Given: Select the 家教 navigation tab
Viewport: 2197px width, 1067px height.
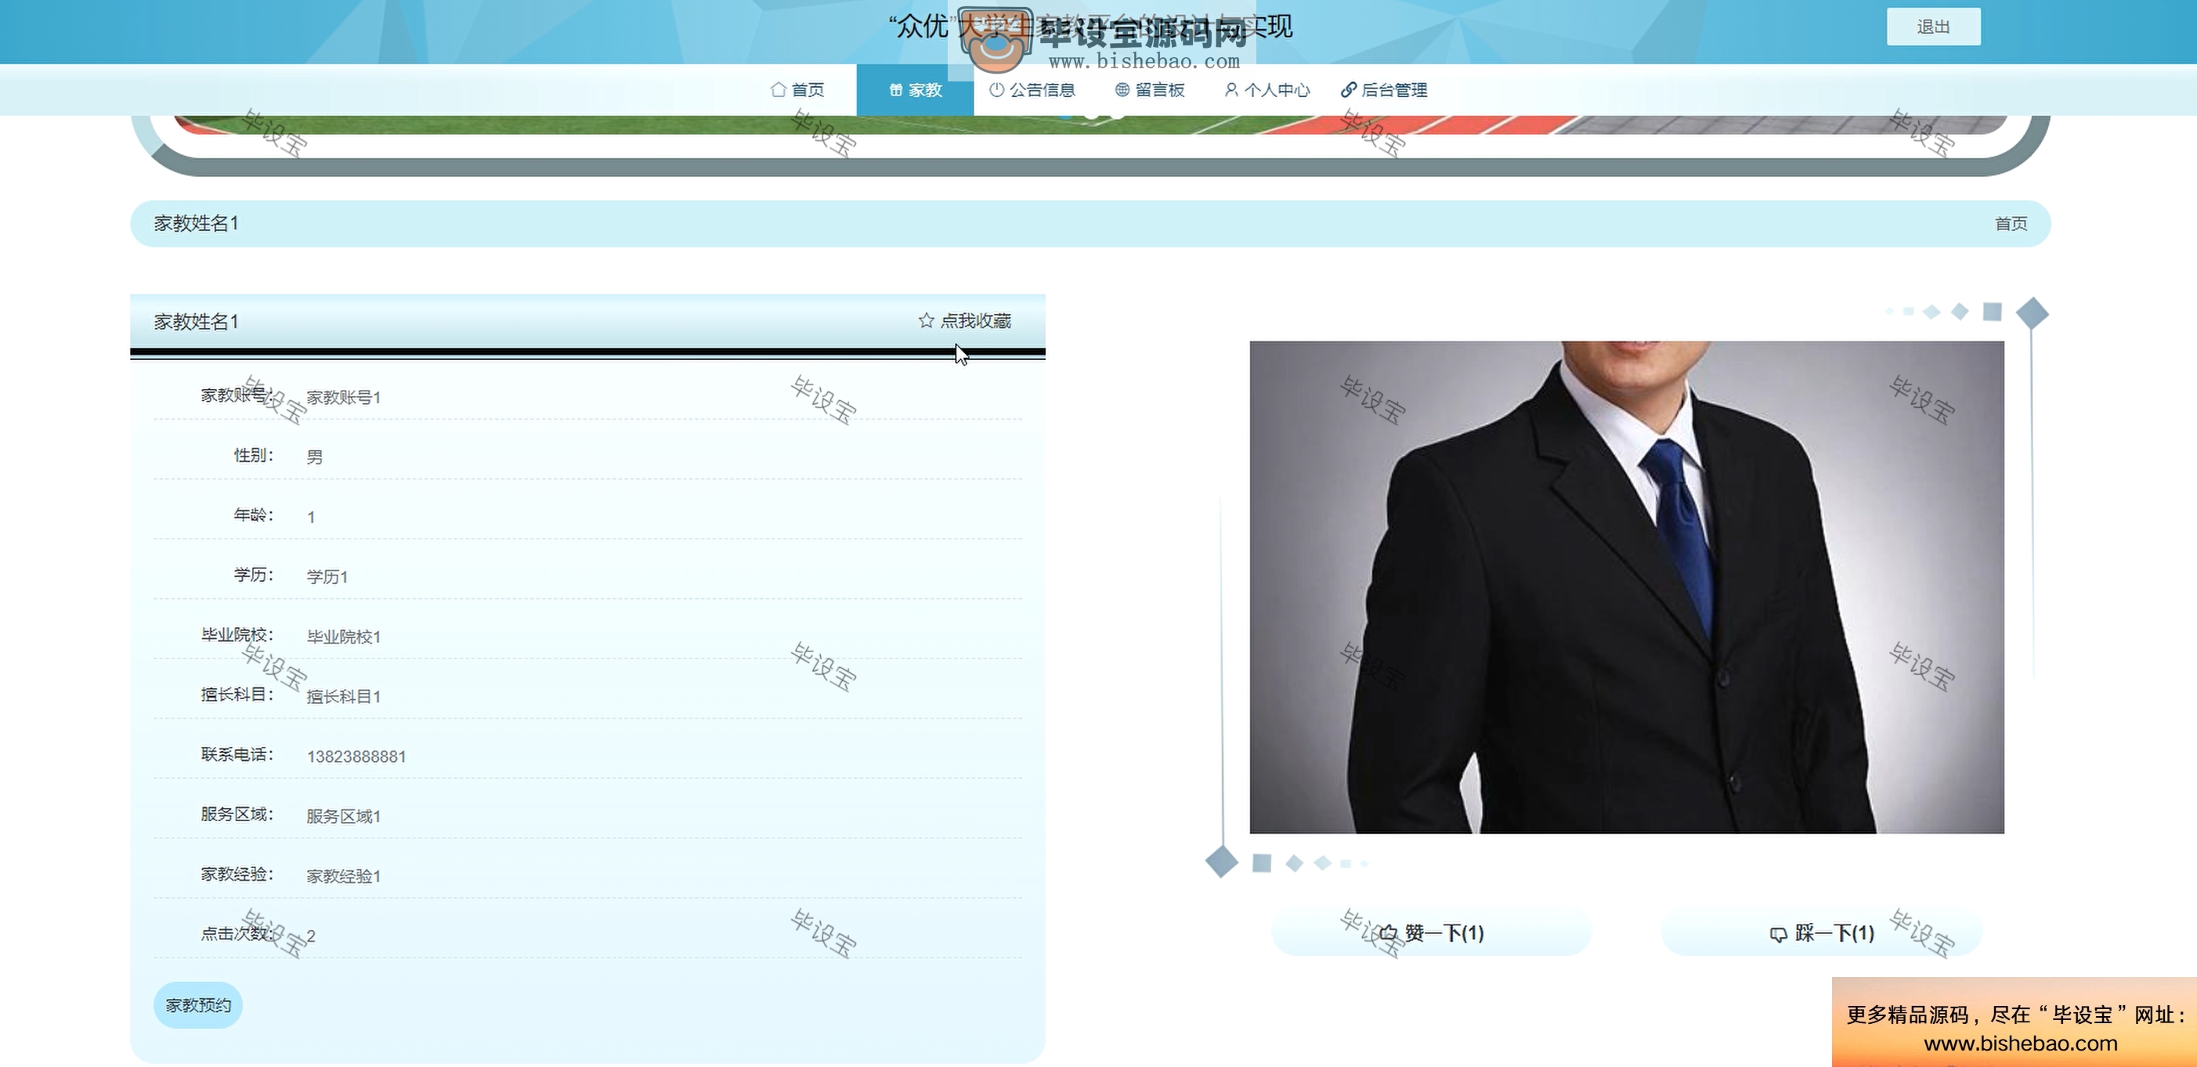Looking at the screenshot, I should (x=915, y=89).
